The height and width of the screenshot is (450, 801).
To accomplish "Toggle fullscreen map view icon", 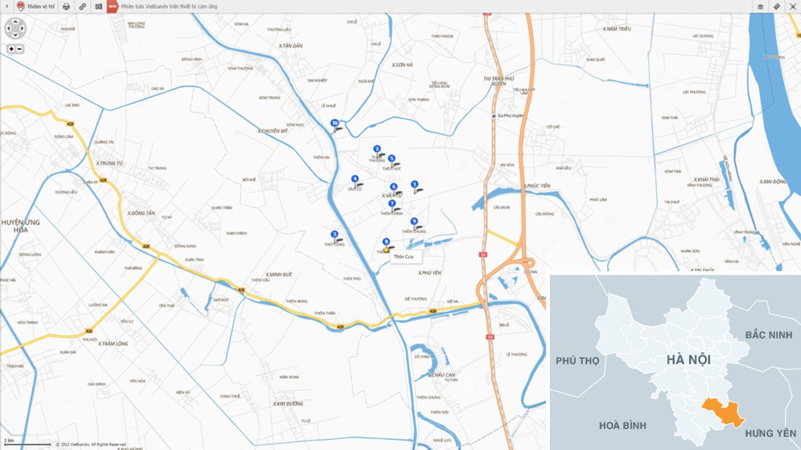I will click(793, 6).
